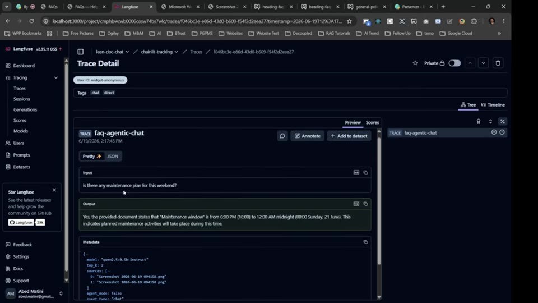Open Users page in sidebar
The height and width of the screenshot is (303, 538).
point(18,143)
